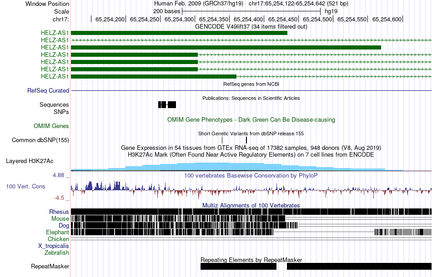Click the PhyloP conservation signal graph
Screen dimensions: 432x277
[251, 190]
